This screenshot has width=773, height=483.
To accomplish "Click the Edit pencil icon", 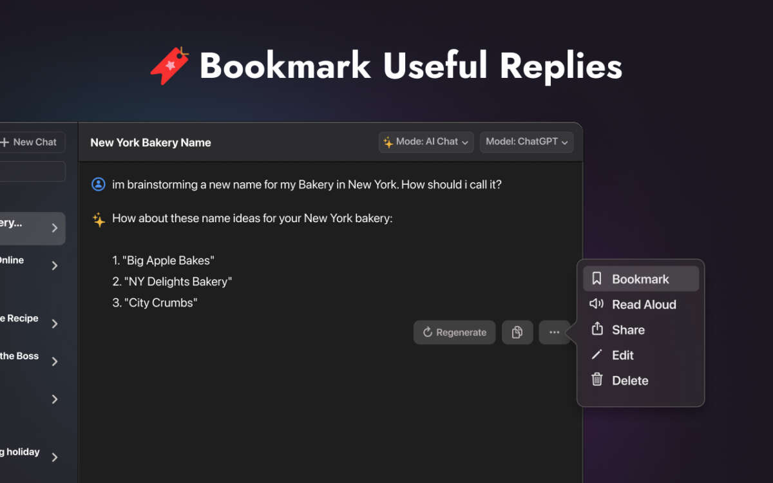I will [x=596, y=355].
